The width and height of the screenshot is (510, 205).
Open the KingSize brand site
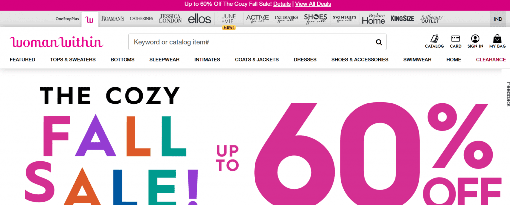[402, 19]
